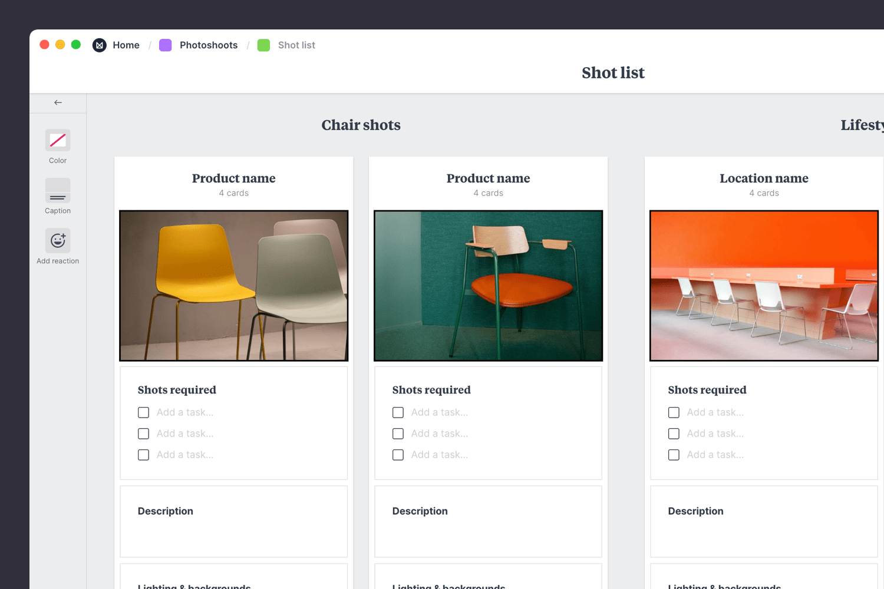Select the Caption tool icon
The width and height of the screenshot is (884, 589).
(x=58, y=191)
